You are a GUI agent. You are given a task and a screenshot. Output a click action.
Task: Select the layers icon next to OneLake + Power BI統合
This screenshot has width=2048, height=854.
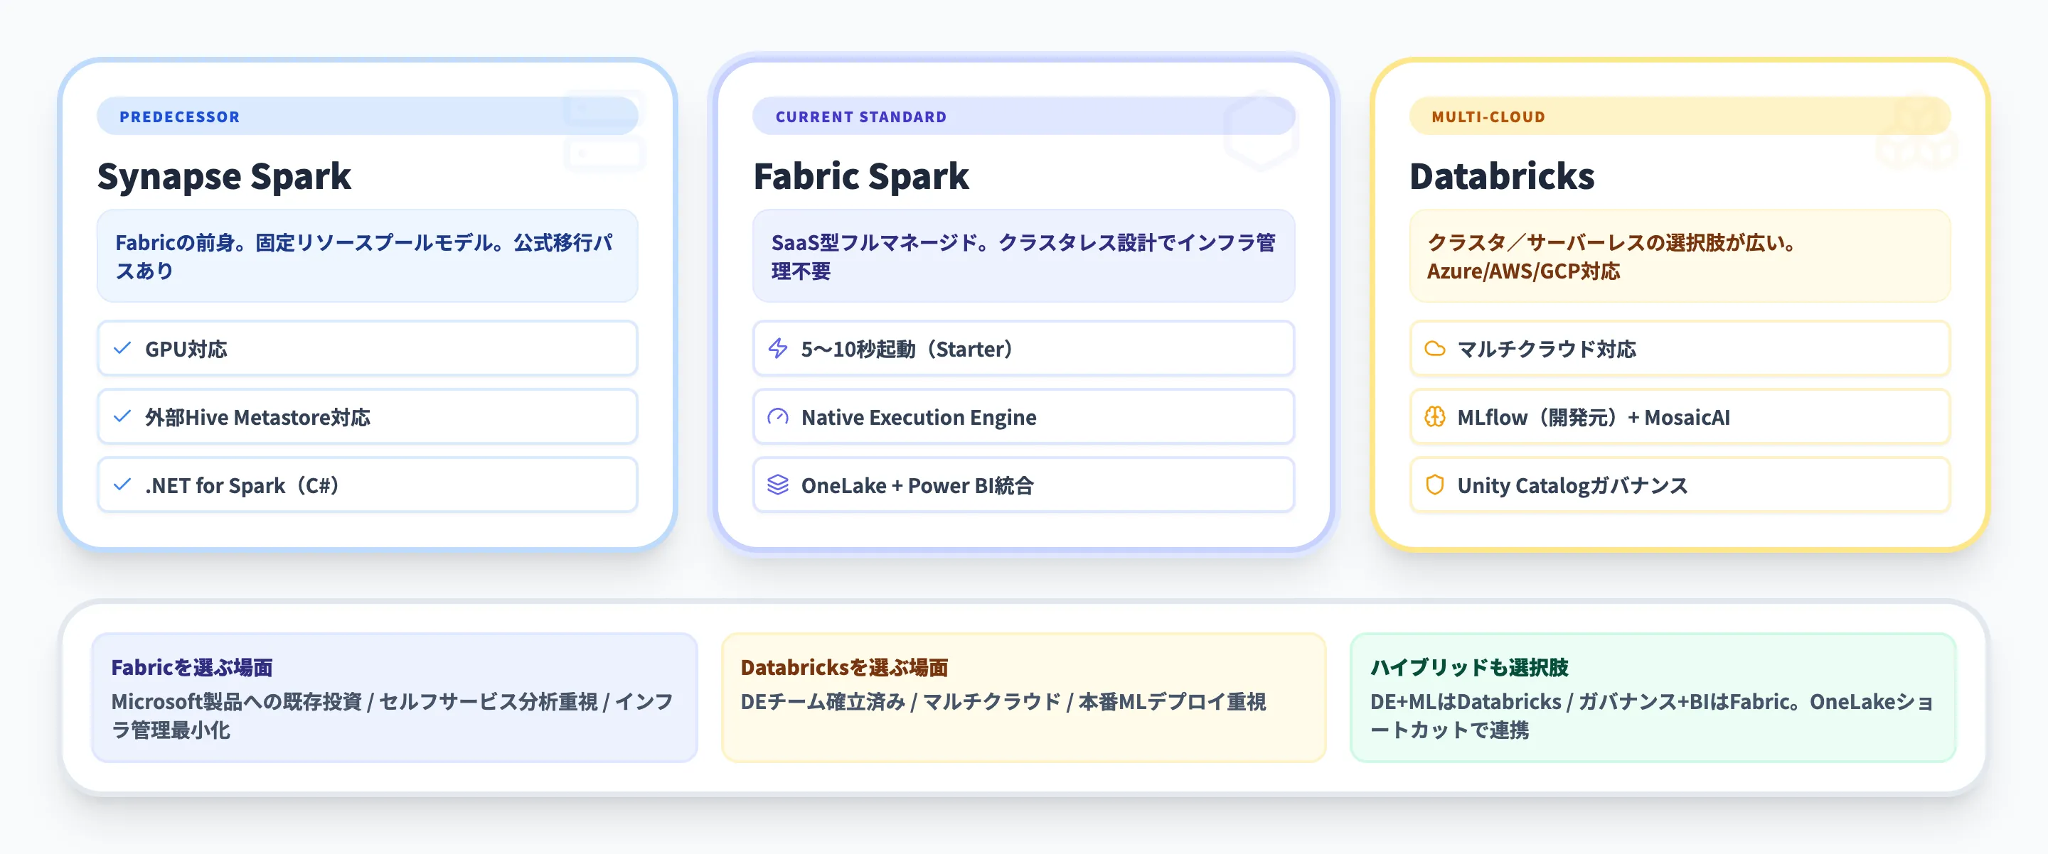pos(779,485)
